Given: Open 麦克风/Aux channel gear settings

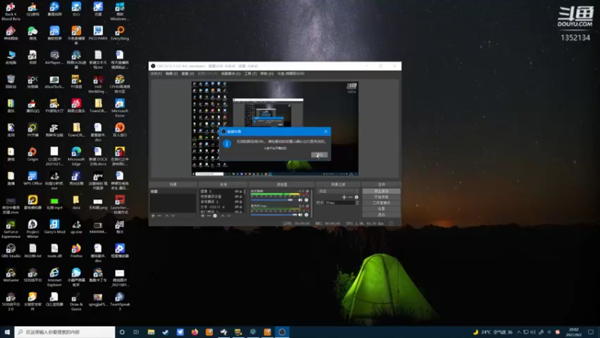Looking at the screenshot, I should [x=306, y=215].
